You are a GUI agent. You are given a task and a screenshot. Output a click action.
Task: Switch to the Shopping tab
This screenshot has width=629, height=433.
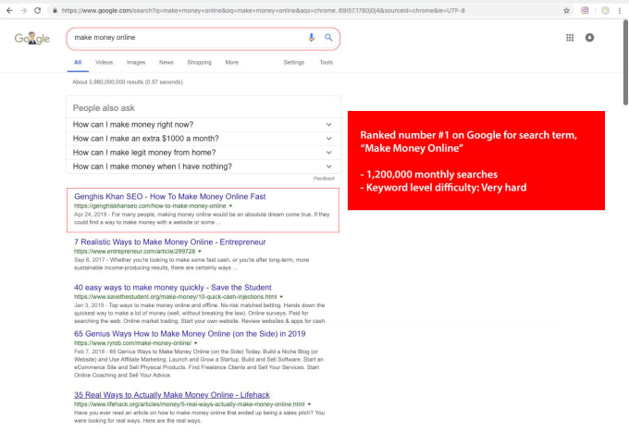(200, 63)
